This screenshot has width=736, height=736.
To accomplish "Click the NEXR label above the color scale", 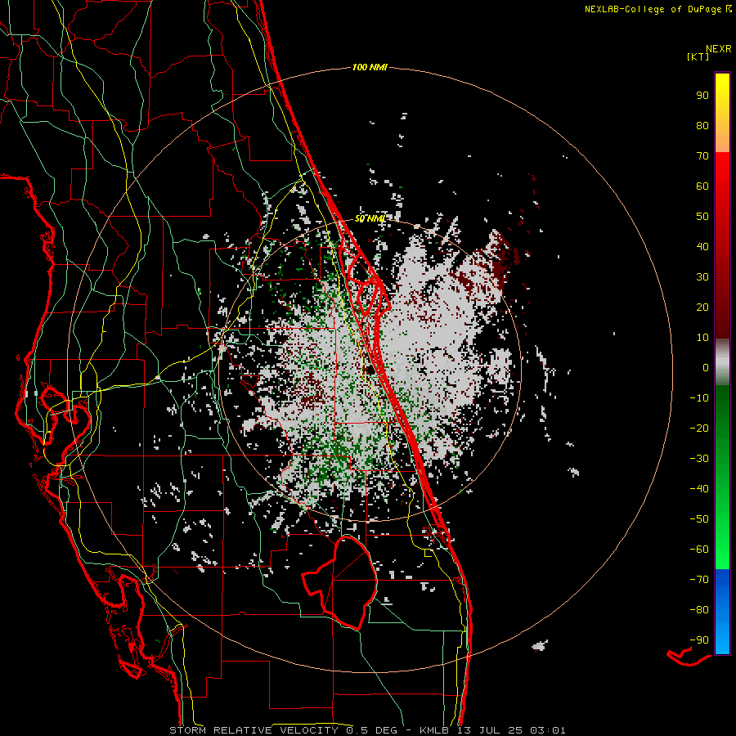I will [718, 48].
